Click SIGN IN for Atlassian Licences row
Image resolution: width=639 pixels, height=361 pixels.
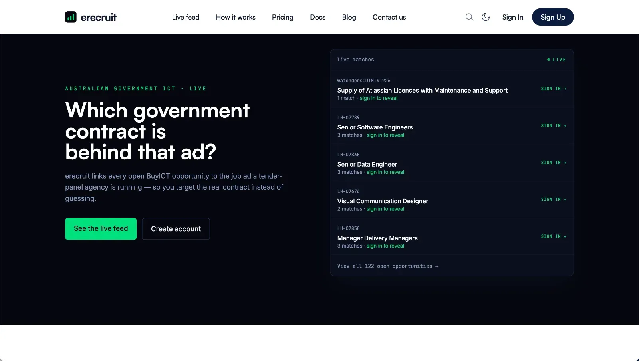[554, 89]
